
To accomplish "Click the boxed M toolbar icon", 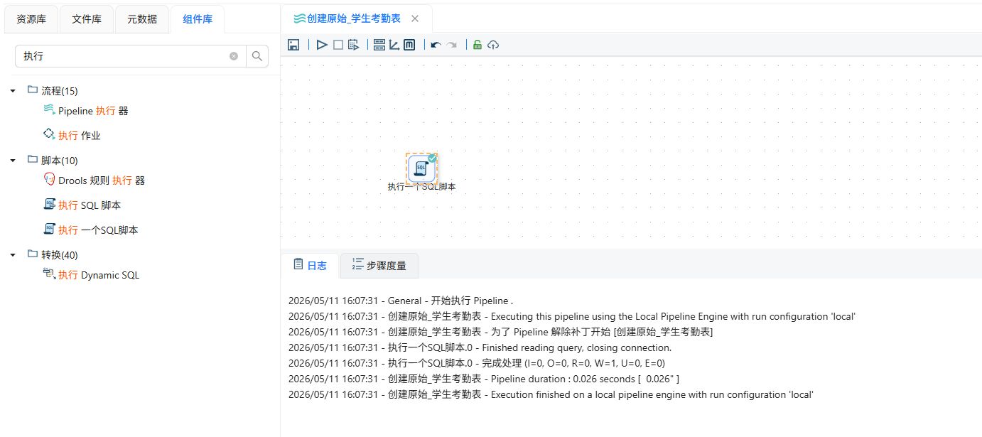I will pyautogui.click(x=409, y=45).
